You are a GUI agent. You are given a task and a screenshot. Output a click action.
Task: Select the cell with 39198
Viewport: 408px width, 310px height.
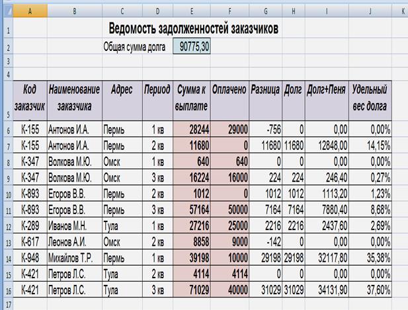tap(192, 258)
